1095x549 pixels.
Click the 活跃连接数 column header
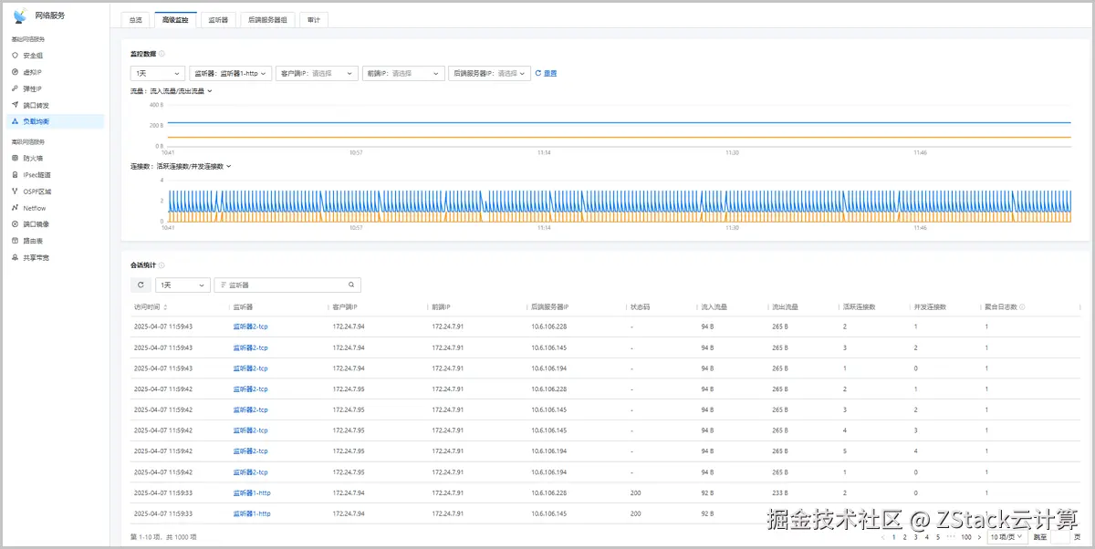click(x=860, y=307)
